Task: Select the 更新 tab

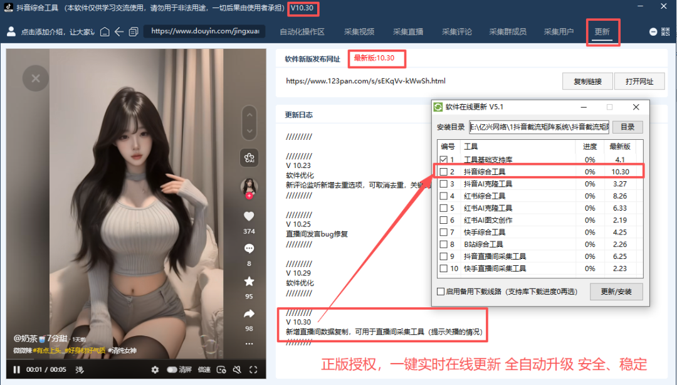Action: [x=602, y=31]
